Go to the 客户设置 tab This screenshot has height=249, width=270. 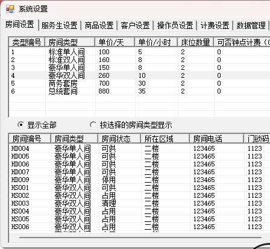135,25
